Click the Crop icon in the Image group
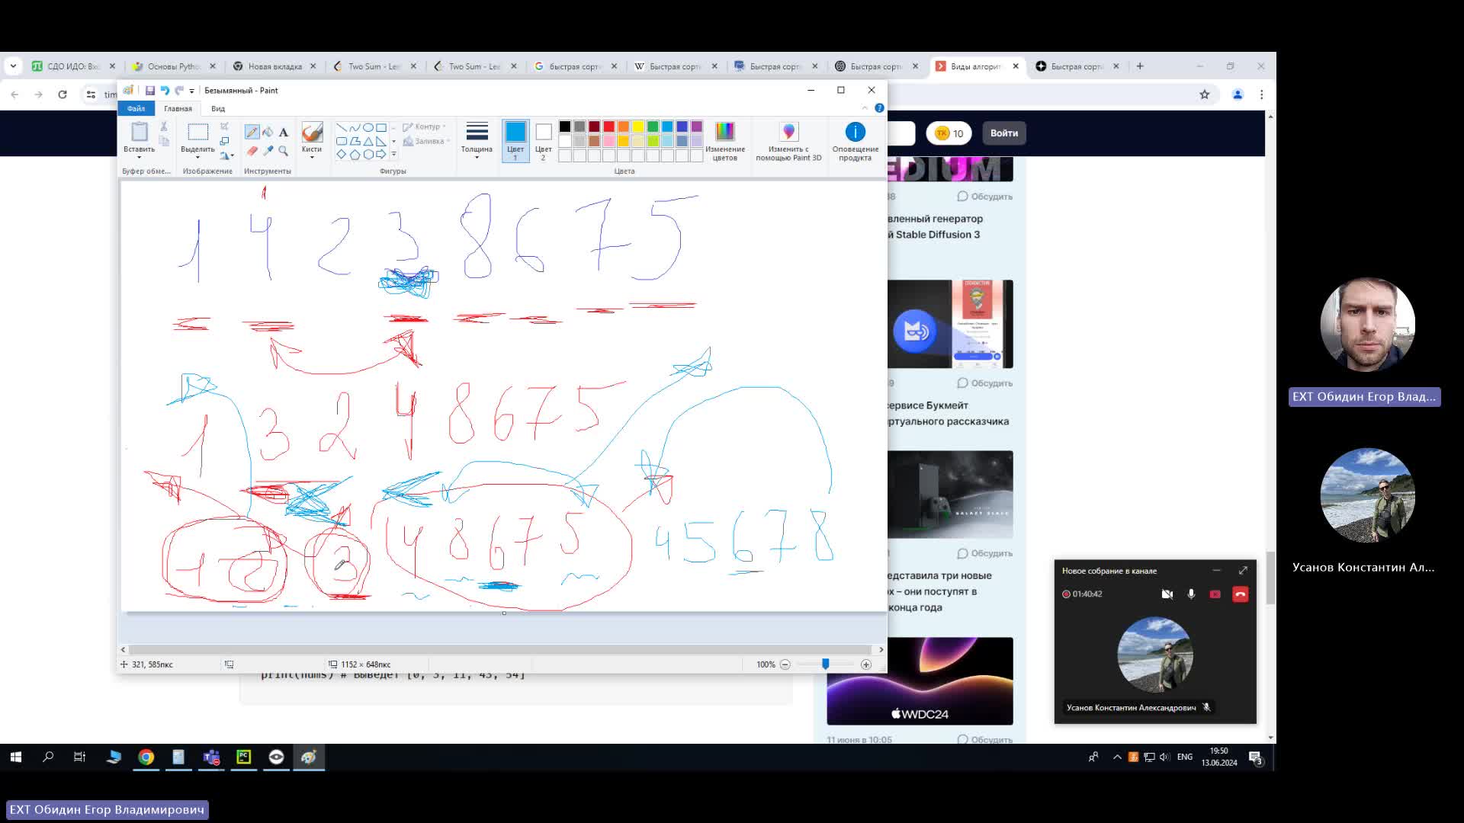Image resolution: width=1464 pixels, height=823 pixels. click(224, 126)
